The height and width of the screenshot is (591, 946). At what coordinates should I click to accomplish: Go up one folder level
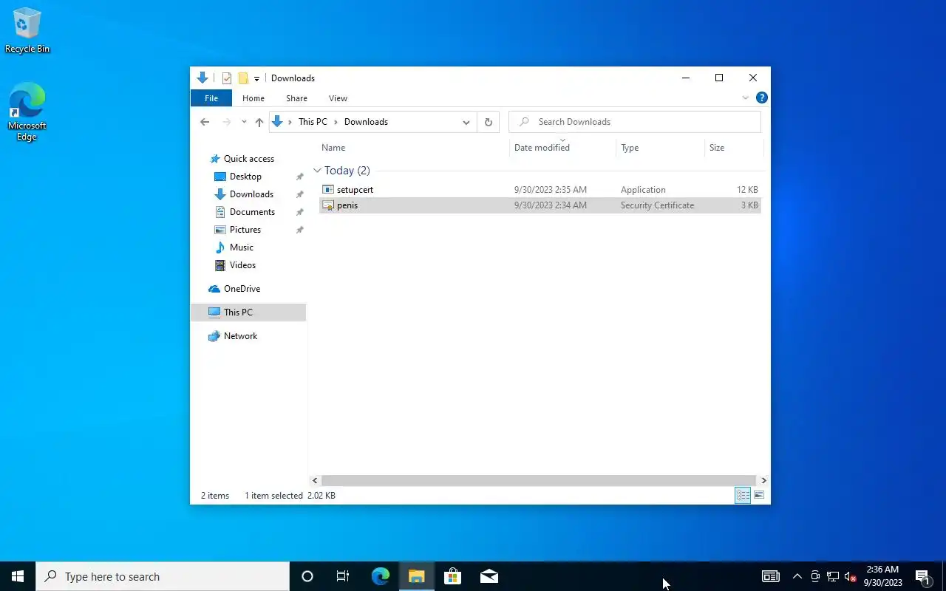pyautogui.click(x=259, y=122)
